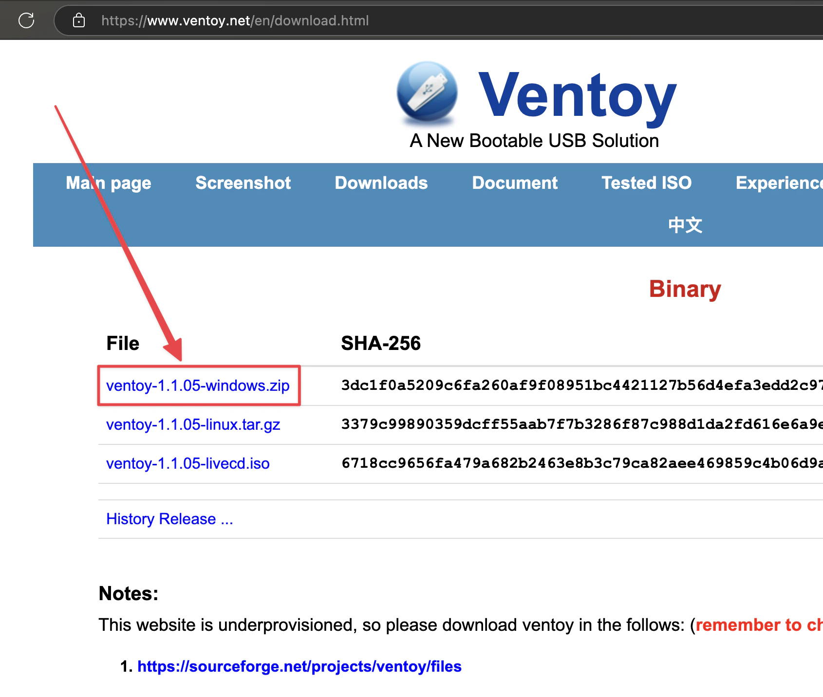
Task: Open the Experience menu item
Action: [x=779, y=183]
